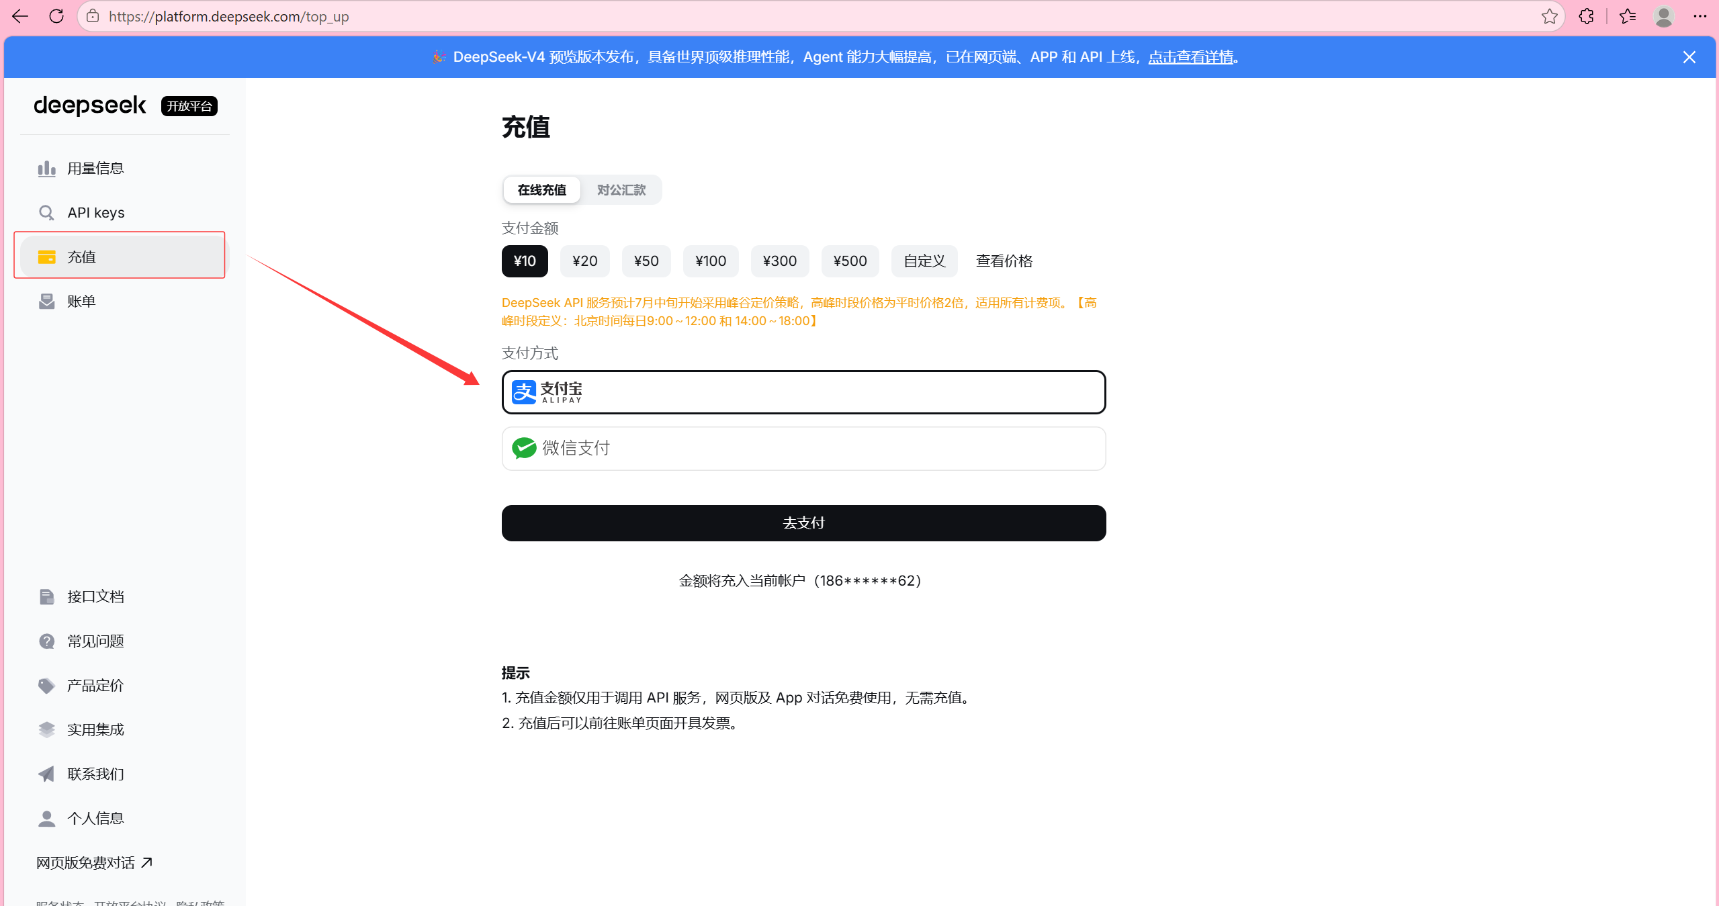
Task: Select the ¥50 payment amount
Action: point(646,261)
